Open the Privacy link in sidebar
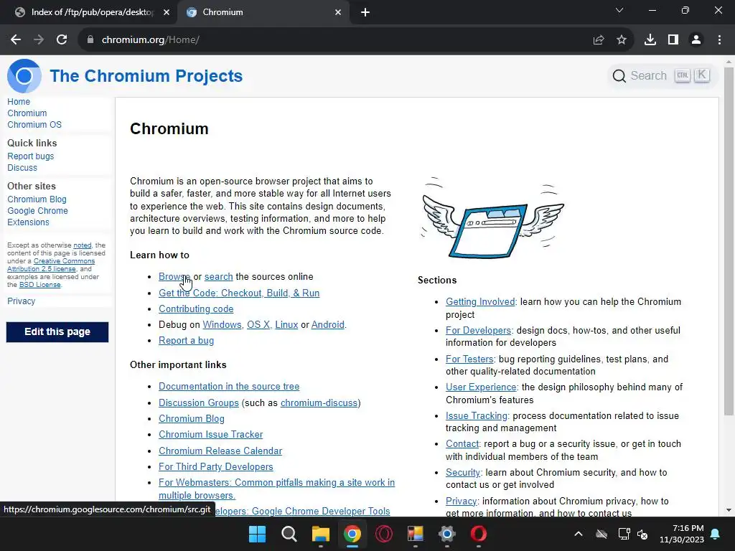The height and width of the screenshot is (551, 735). [21, 301]
